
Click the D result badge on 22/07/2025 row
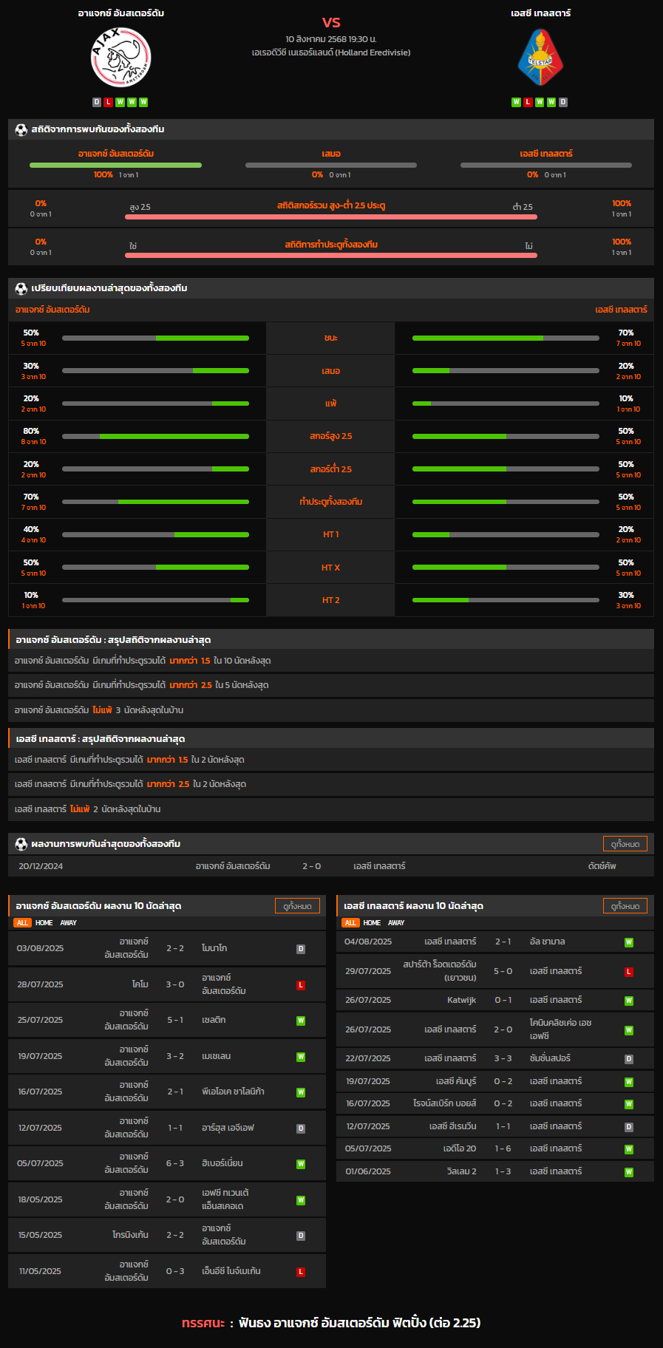[x=629, y=1059]
